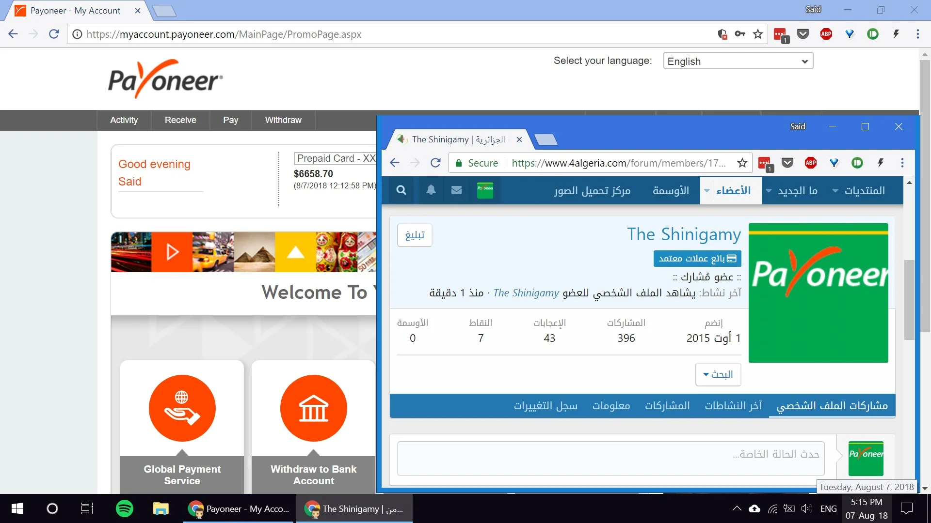The image size is (931, 523).
Task: Bookmark the 4algeria page with the star icon
Action: coord(742,163)
